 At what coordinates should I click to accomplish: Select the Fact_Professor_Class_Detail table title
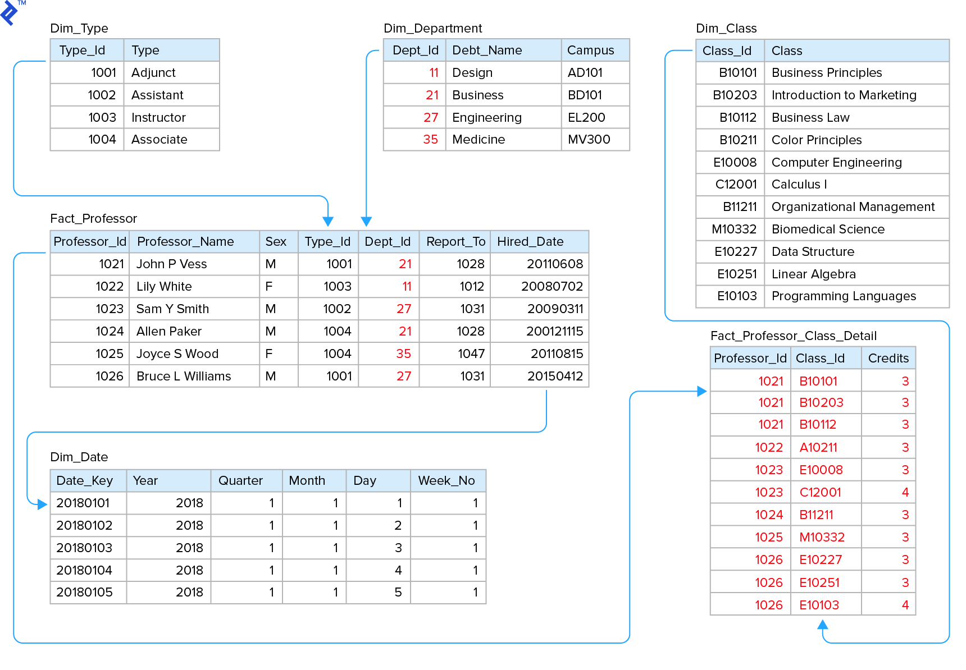[794, 336]
